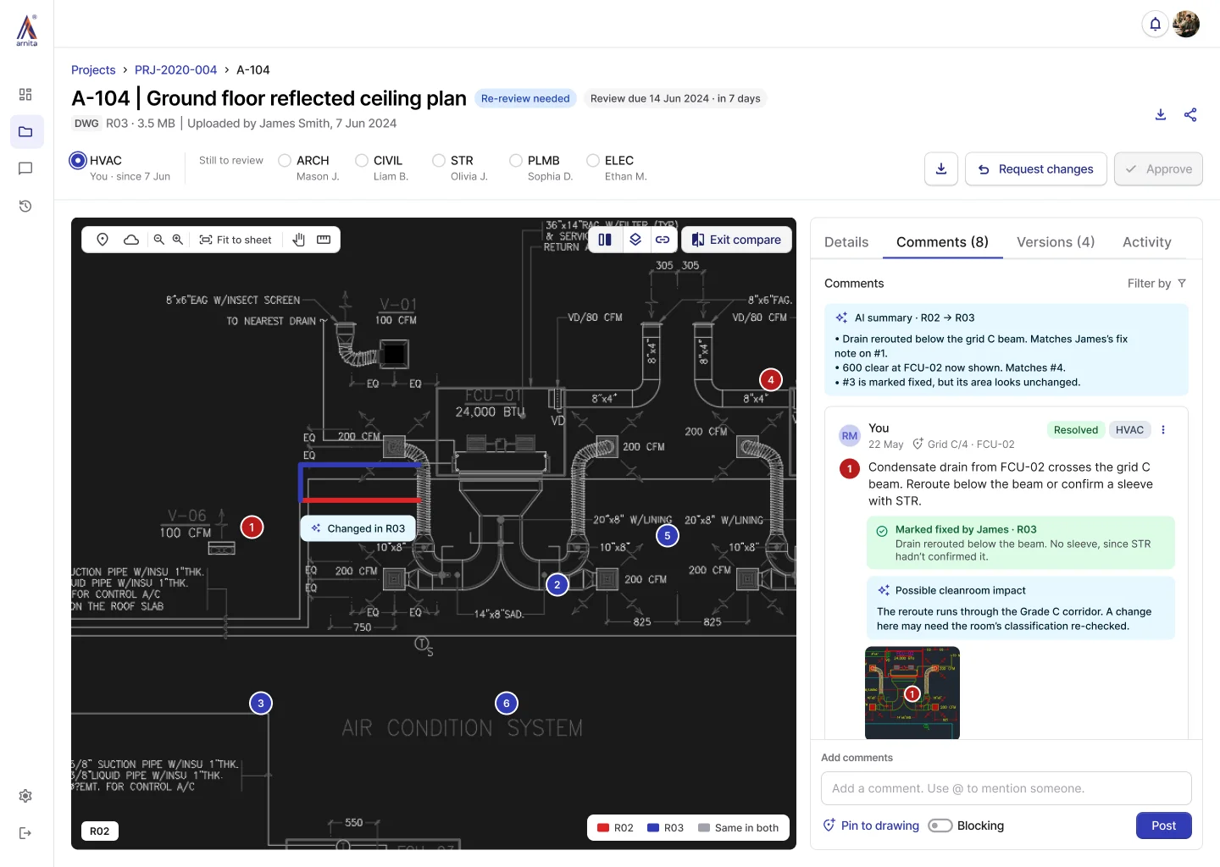This screenshot has height=867, width=1220.
Task: Click the R03 blue legend swatch
Action: point(653,828)
